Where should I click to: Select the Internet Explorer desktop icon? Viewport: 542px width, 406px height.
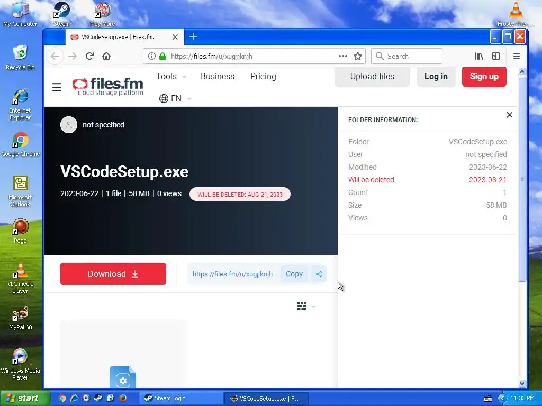(x=20, y=104)
